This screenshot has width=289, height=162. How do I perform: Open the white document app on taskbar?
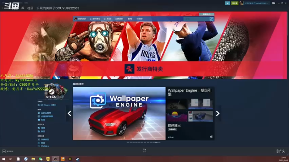[18, 159]
